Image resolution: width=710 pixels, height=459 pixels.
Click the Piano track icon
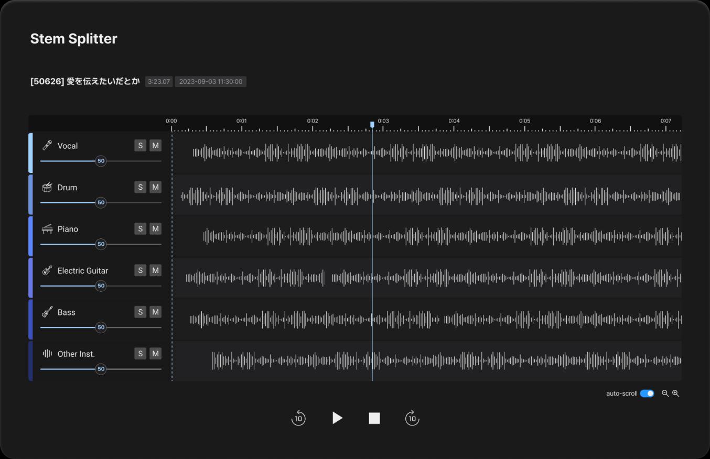click(x=47, y=229)
